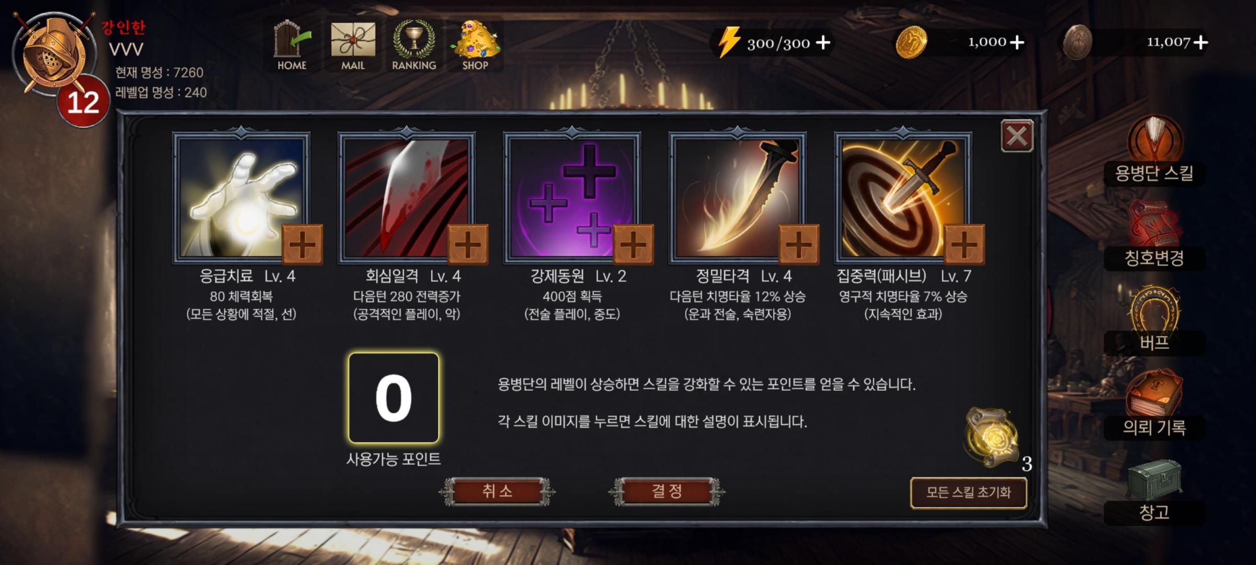Upgrade 정밀타격 skill with plus button

799,245
